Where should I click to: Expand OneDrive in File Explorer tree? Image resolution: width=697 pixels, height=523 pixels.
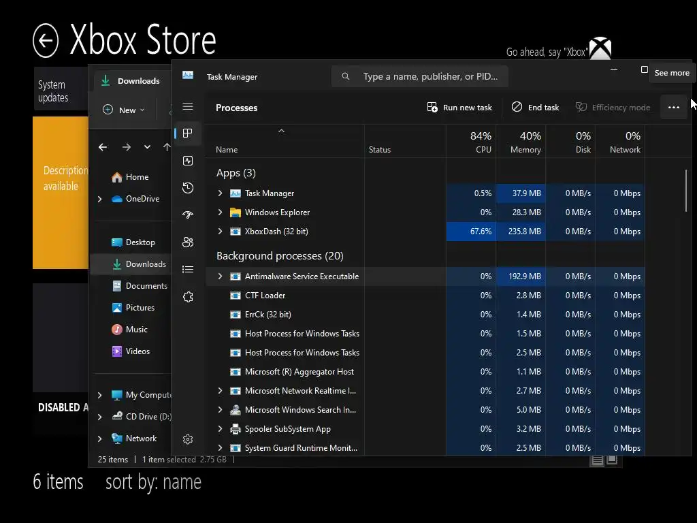[100, 199]
